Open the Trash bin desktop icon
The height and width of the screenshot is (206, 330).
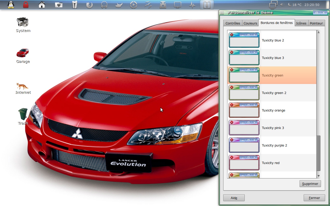(23, 116)
